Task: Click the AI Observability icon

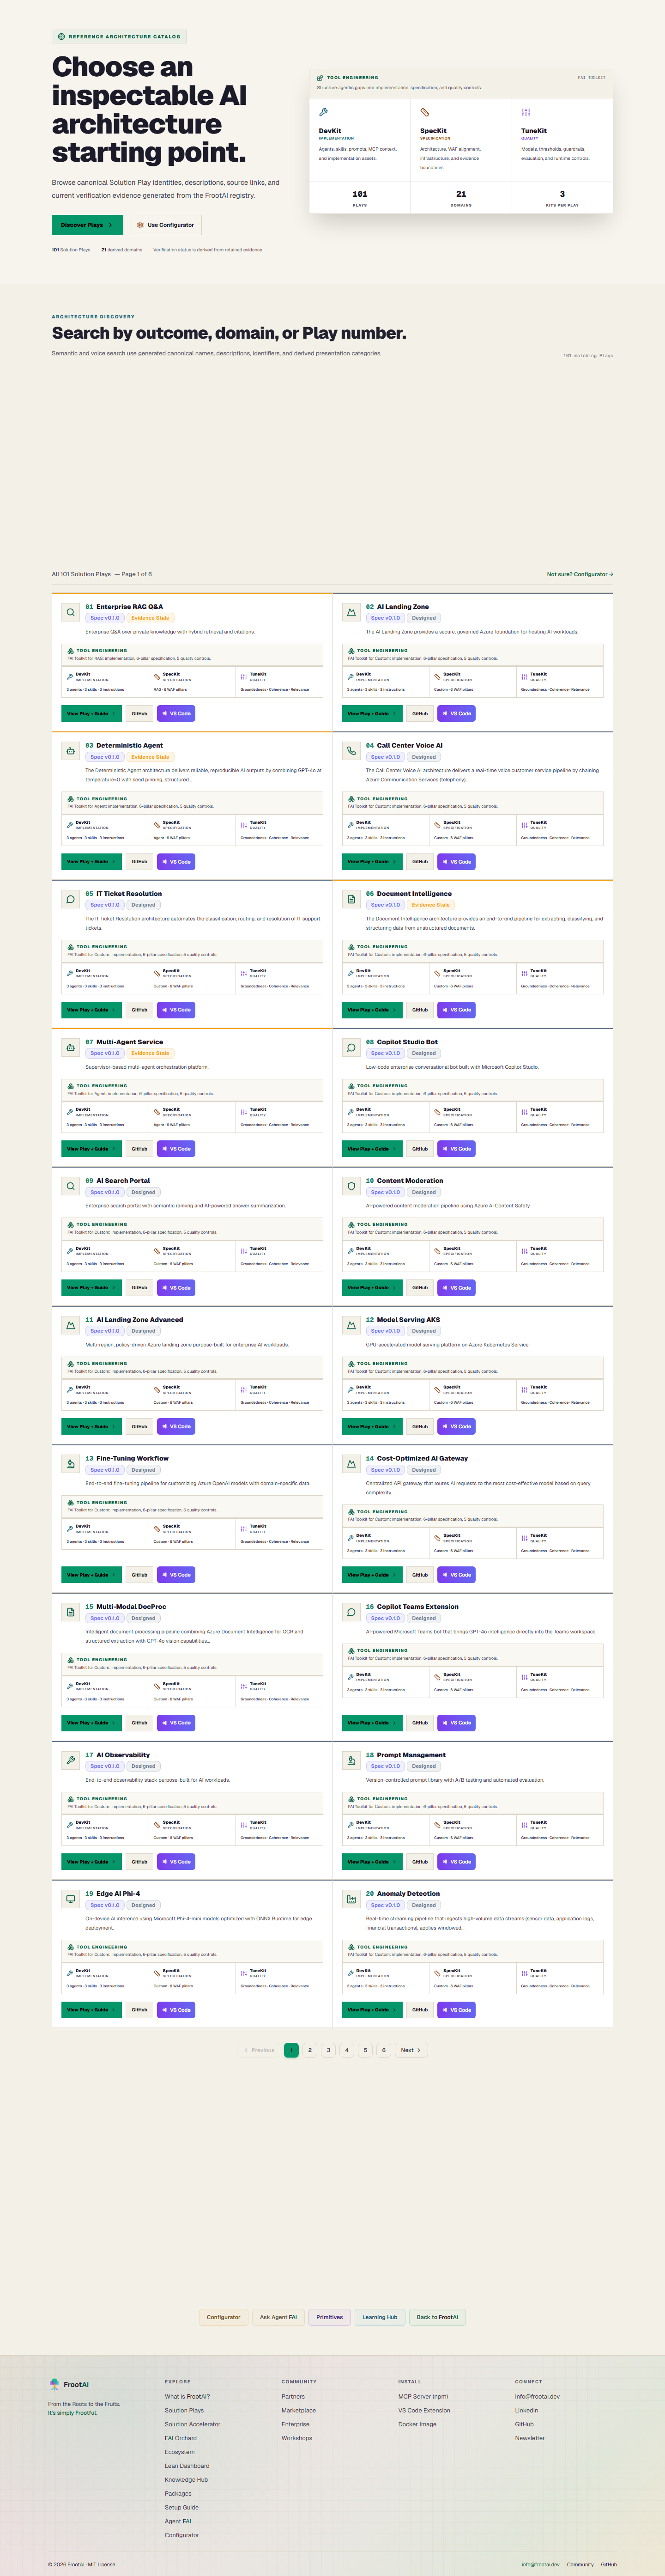Action: (x=70, y=1760)
